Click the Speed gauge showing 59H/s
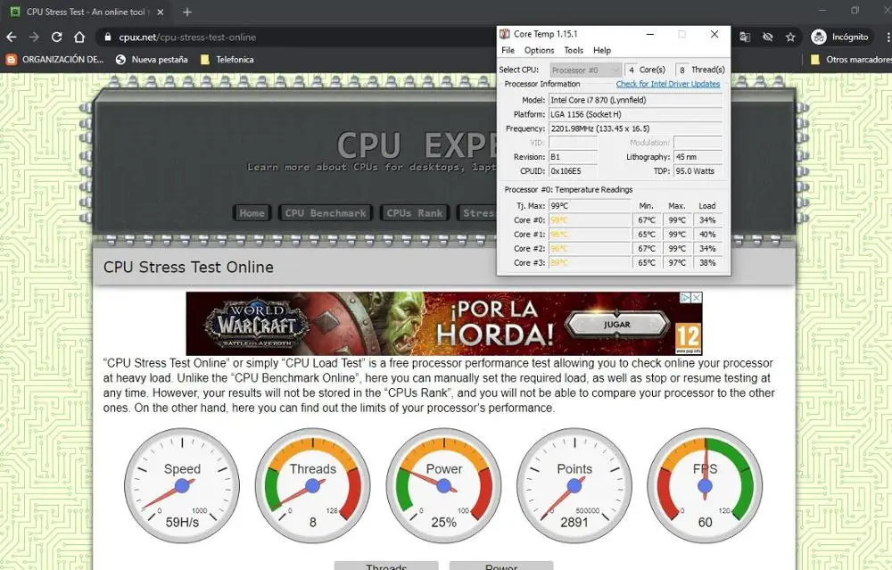892x570 pixels. [x=182, y=486]
